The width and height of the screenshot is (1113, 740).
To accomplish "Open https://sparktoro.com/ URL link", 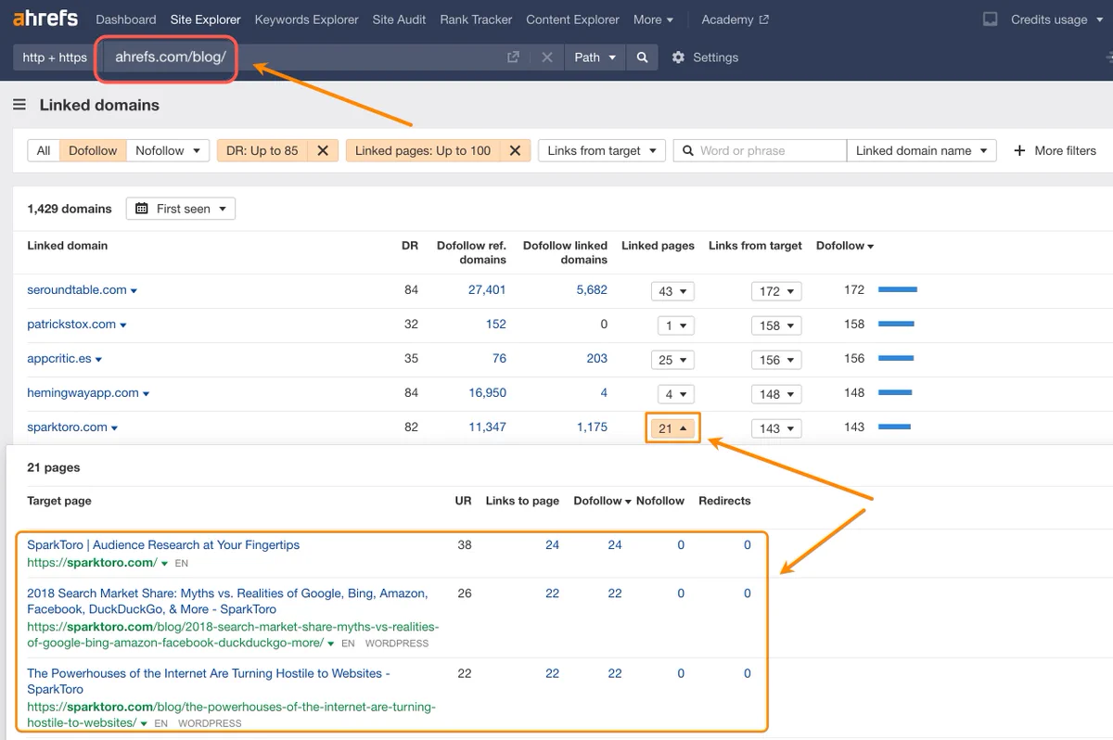I will (x=92, y=563).
